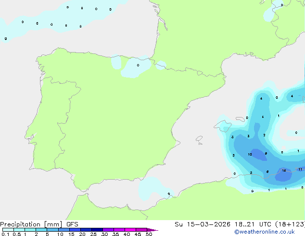
Task: Click the legend swatch between 10 and 15
Action: tap(64, 230)
